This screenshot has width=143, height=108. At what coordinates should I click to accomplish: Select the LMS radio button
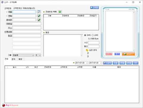tap(93, 35)
